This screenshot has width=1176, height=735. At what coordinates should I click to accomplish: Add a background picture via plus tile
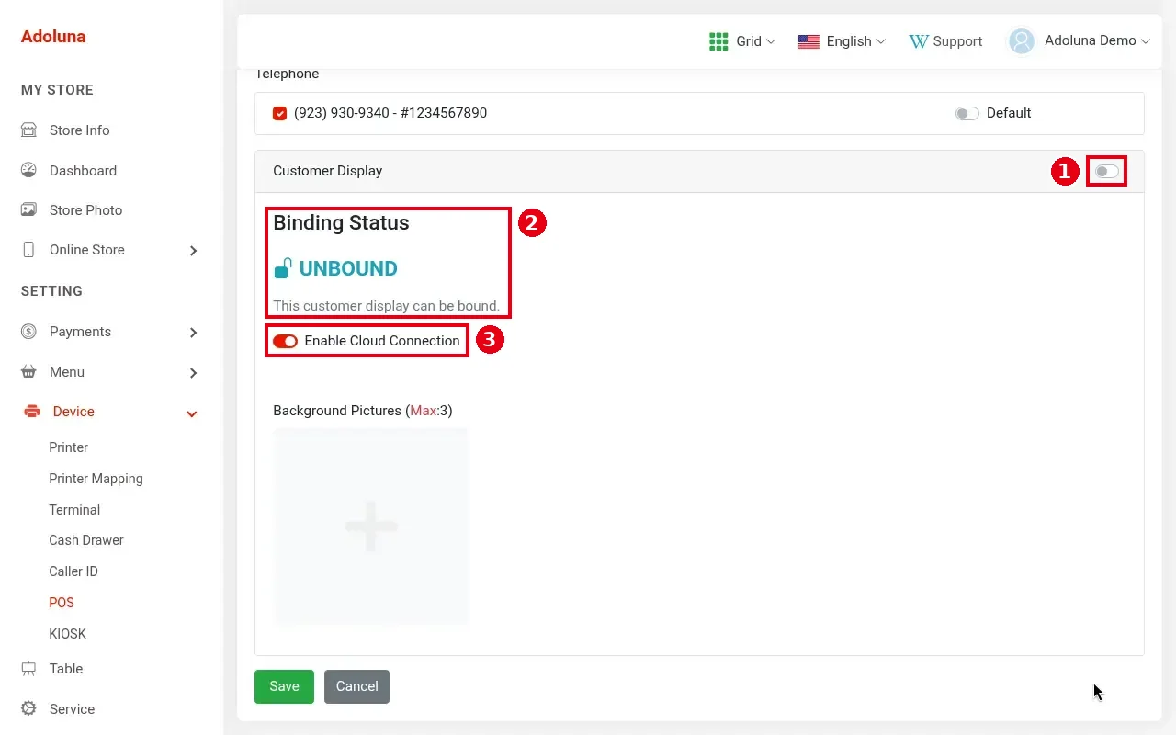371,526
